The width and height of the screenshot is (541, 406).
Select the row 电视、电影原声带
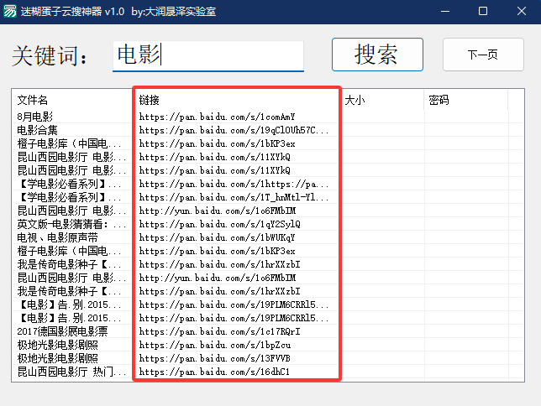pos(267,237)
